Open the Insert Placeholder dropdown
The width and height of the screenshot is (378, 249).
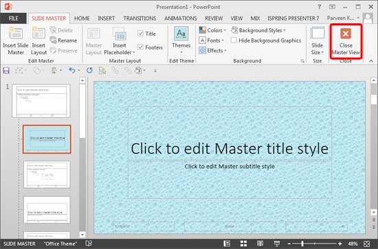[x=120, y=41]
